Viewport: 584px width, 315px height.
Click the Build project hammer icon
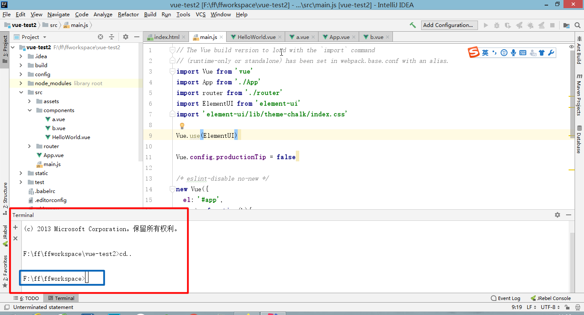pyautogui.click(x=413, y=25)
